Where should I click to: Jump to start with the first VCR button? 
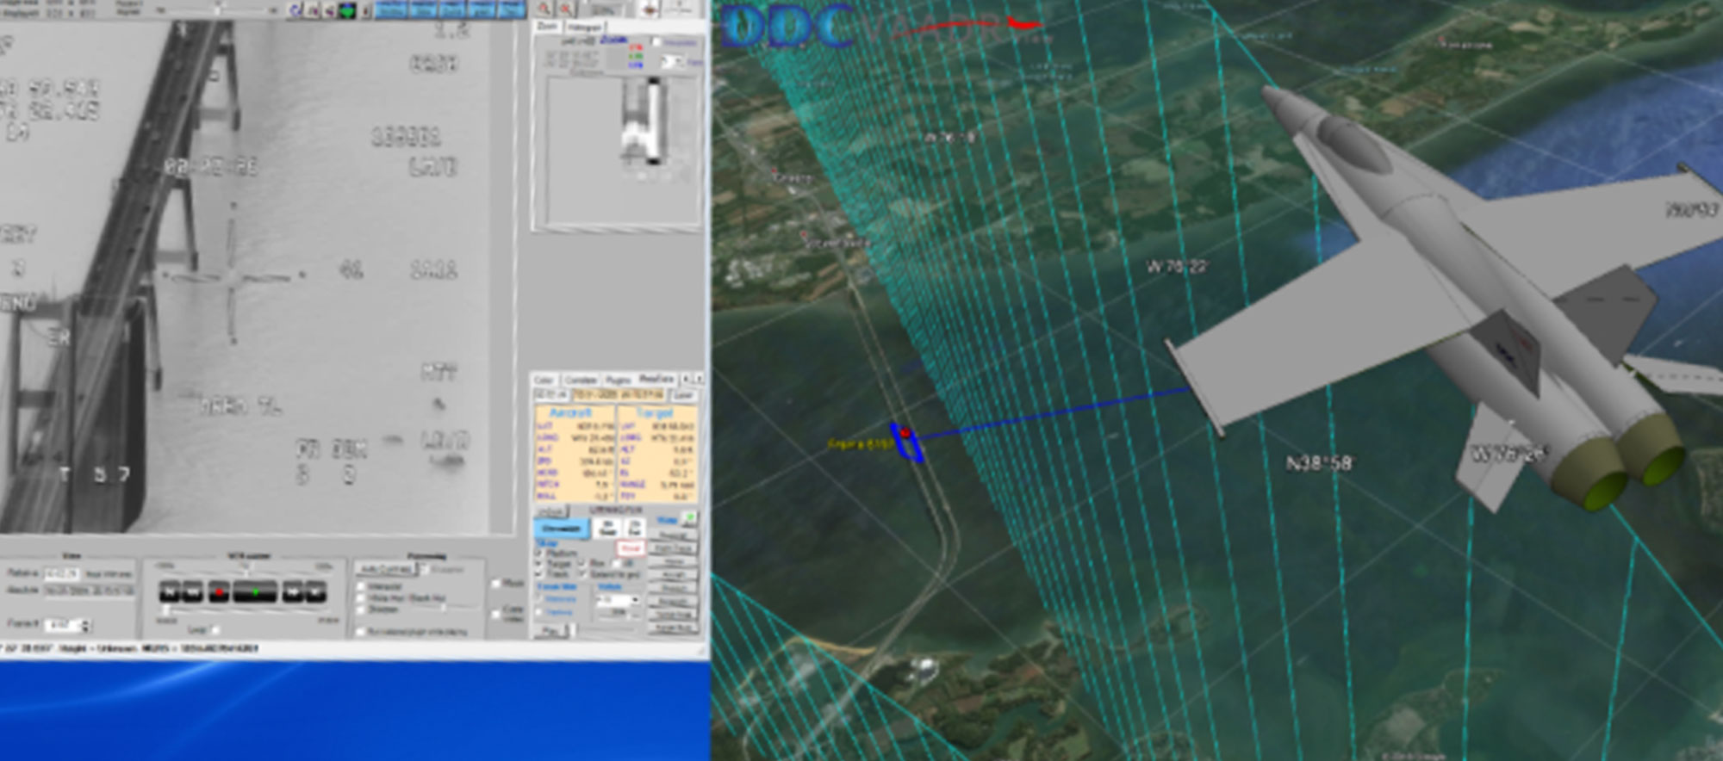pos(170,591)
